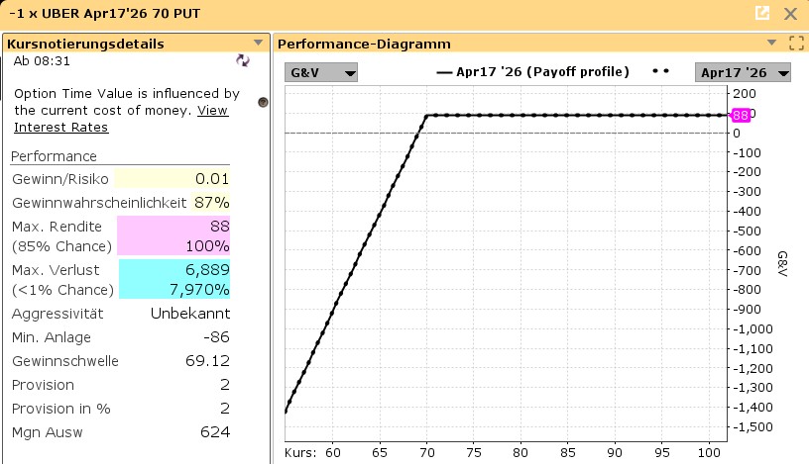Screen dimensions: 809x464
Task: Select Min. Anlage value -86
Action: tap(216, 337)
